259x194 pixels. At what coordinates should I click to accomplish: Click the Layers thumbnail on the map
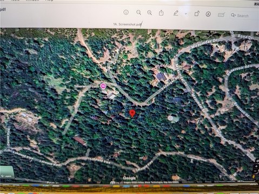pos(6,172)
